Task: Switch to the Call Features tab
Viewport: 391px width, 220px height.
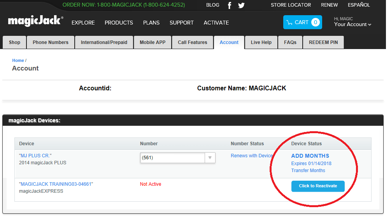Action: pos(193,42)
